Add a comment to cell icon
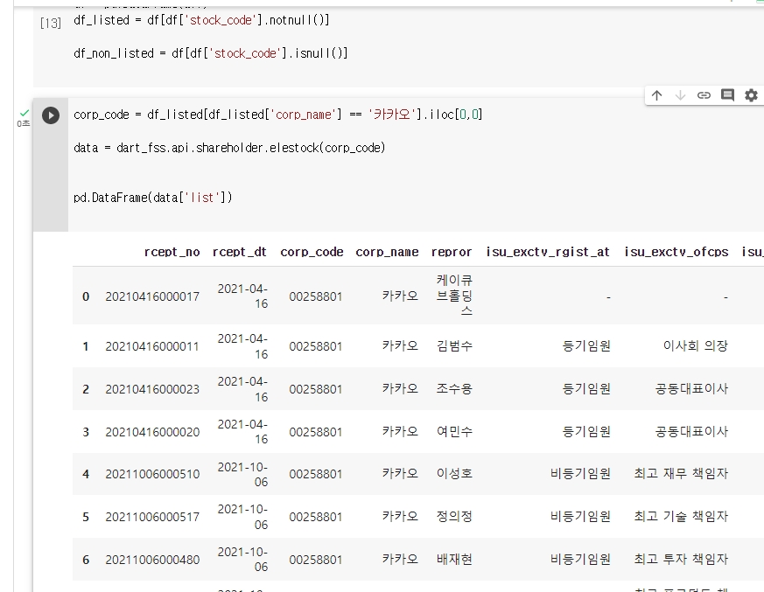Viewport: 764px width, 592px height. 727,95
